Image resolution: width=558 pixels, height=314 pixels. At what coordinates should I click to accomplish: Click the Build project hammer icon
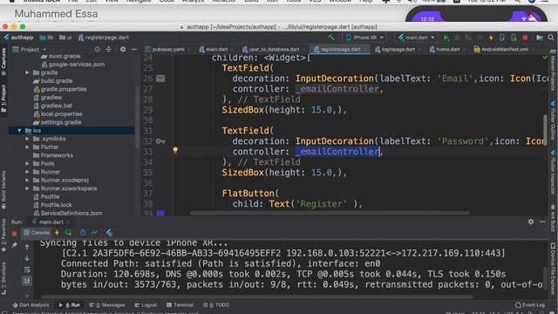tap(331, 38)
